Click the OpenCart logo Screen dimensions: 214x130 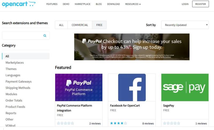point(18,4)
